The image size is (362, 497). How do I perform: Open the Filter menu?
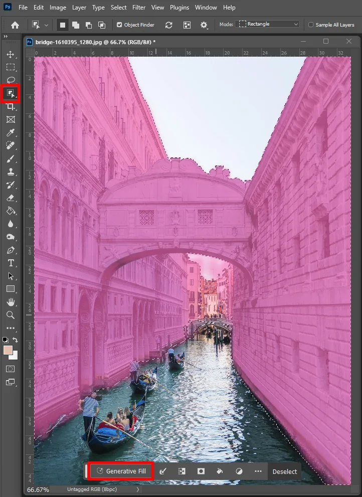[139, 8]
